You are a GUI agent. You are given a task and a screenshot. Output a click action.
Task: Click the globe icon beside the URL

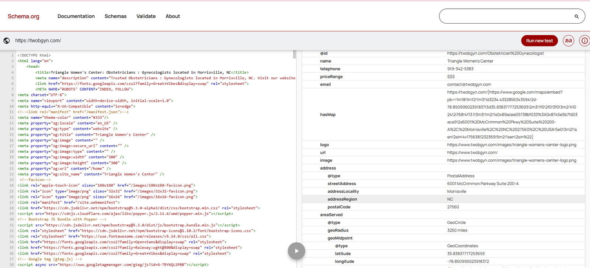pos(7,41)
